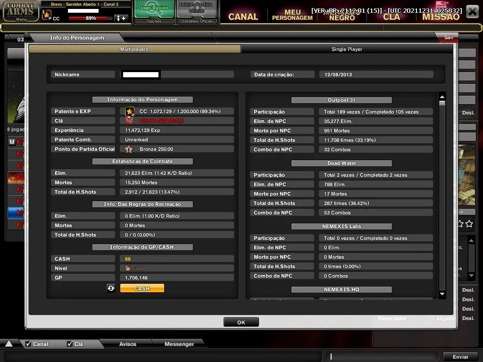Screen dimensions: 483x362
Task: Click the NEMEXIS Labs section header
Action: (x=341, y=226)
